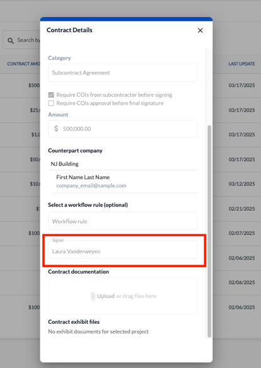Close the Contract Details dialog
This screenshot has width=261, height=368.
[200, 30]
